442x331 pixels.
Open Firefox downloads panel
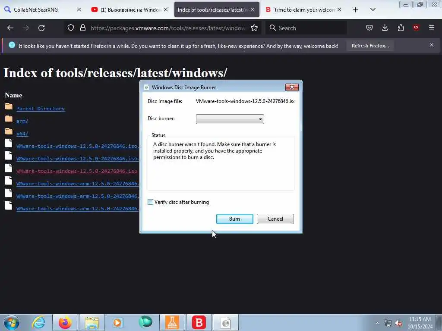click(x=385, y=28)
